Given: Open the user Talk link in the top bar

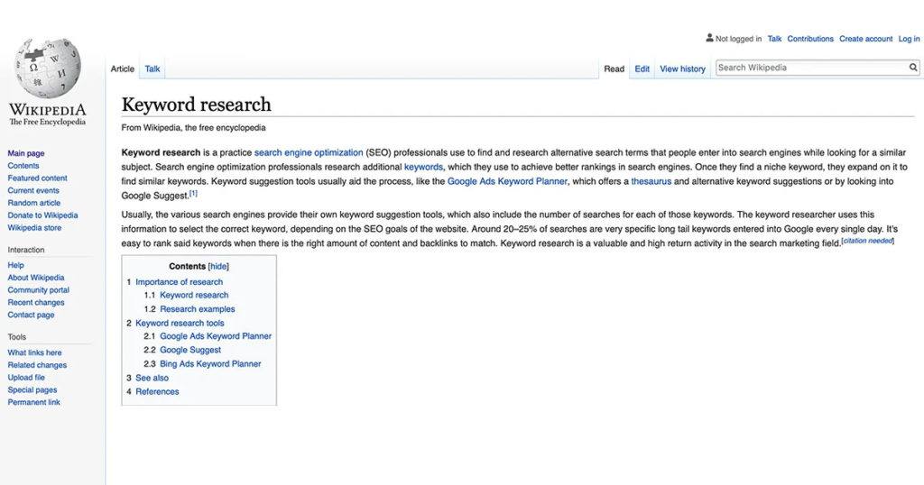Looking at the screenshot, I should coord(774,39).
